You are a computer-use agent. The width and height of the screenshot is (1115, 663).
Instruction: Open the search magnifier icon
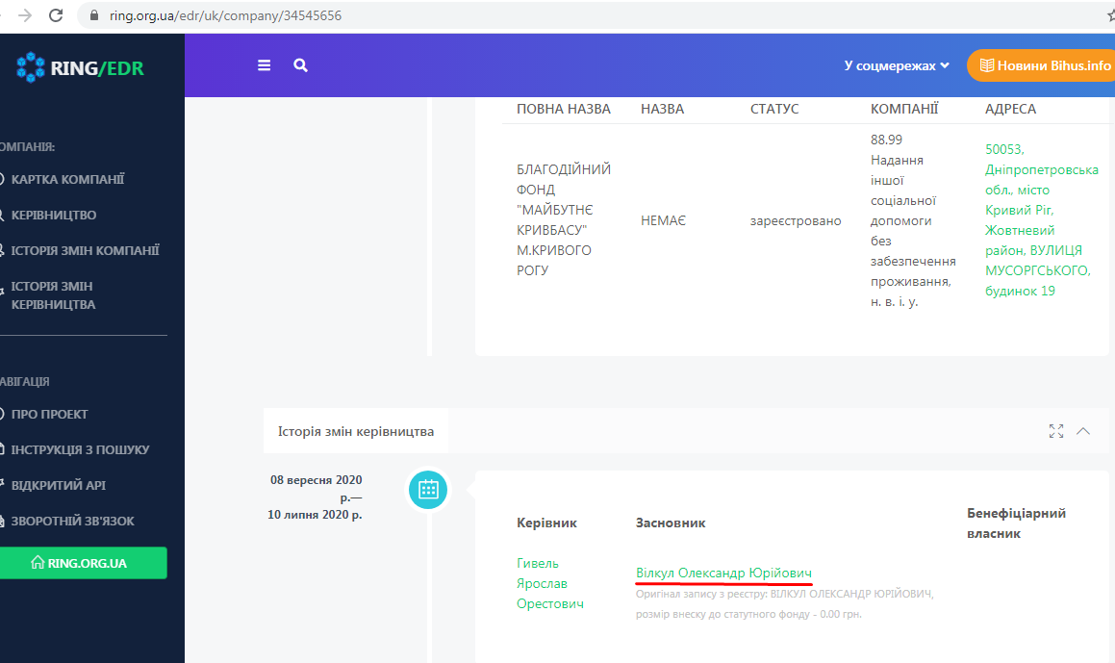tap(301, 65)
